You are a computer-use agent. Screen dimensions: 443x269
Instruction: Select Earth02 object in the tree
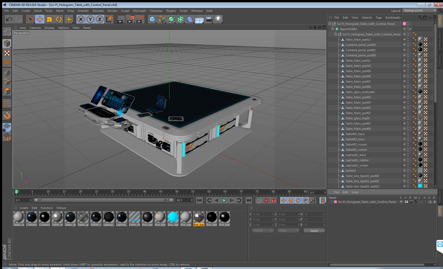click(350, 171)
